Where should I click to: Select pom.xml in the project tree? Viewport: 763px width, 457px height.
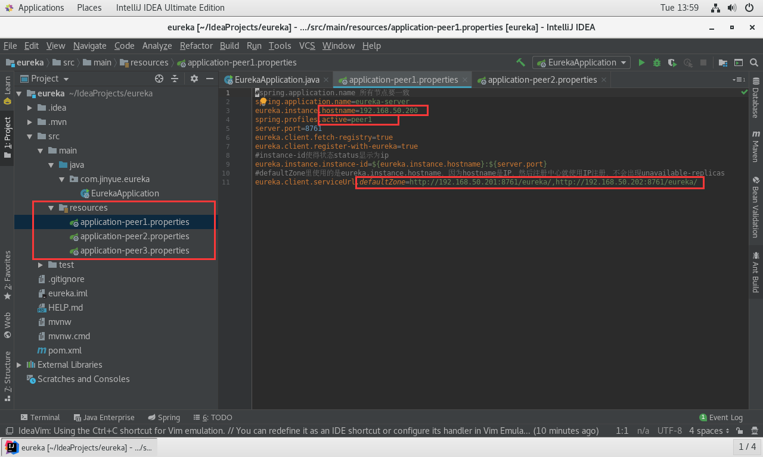pyautogui.click(x=64, y=350)
